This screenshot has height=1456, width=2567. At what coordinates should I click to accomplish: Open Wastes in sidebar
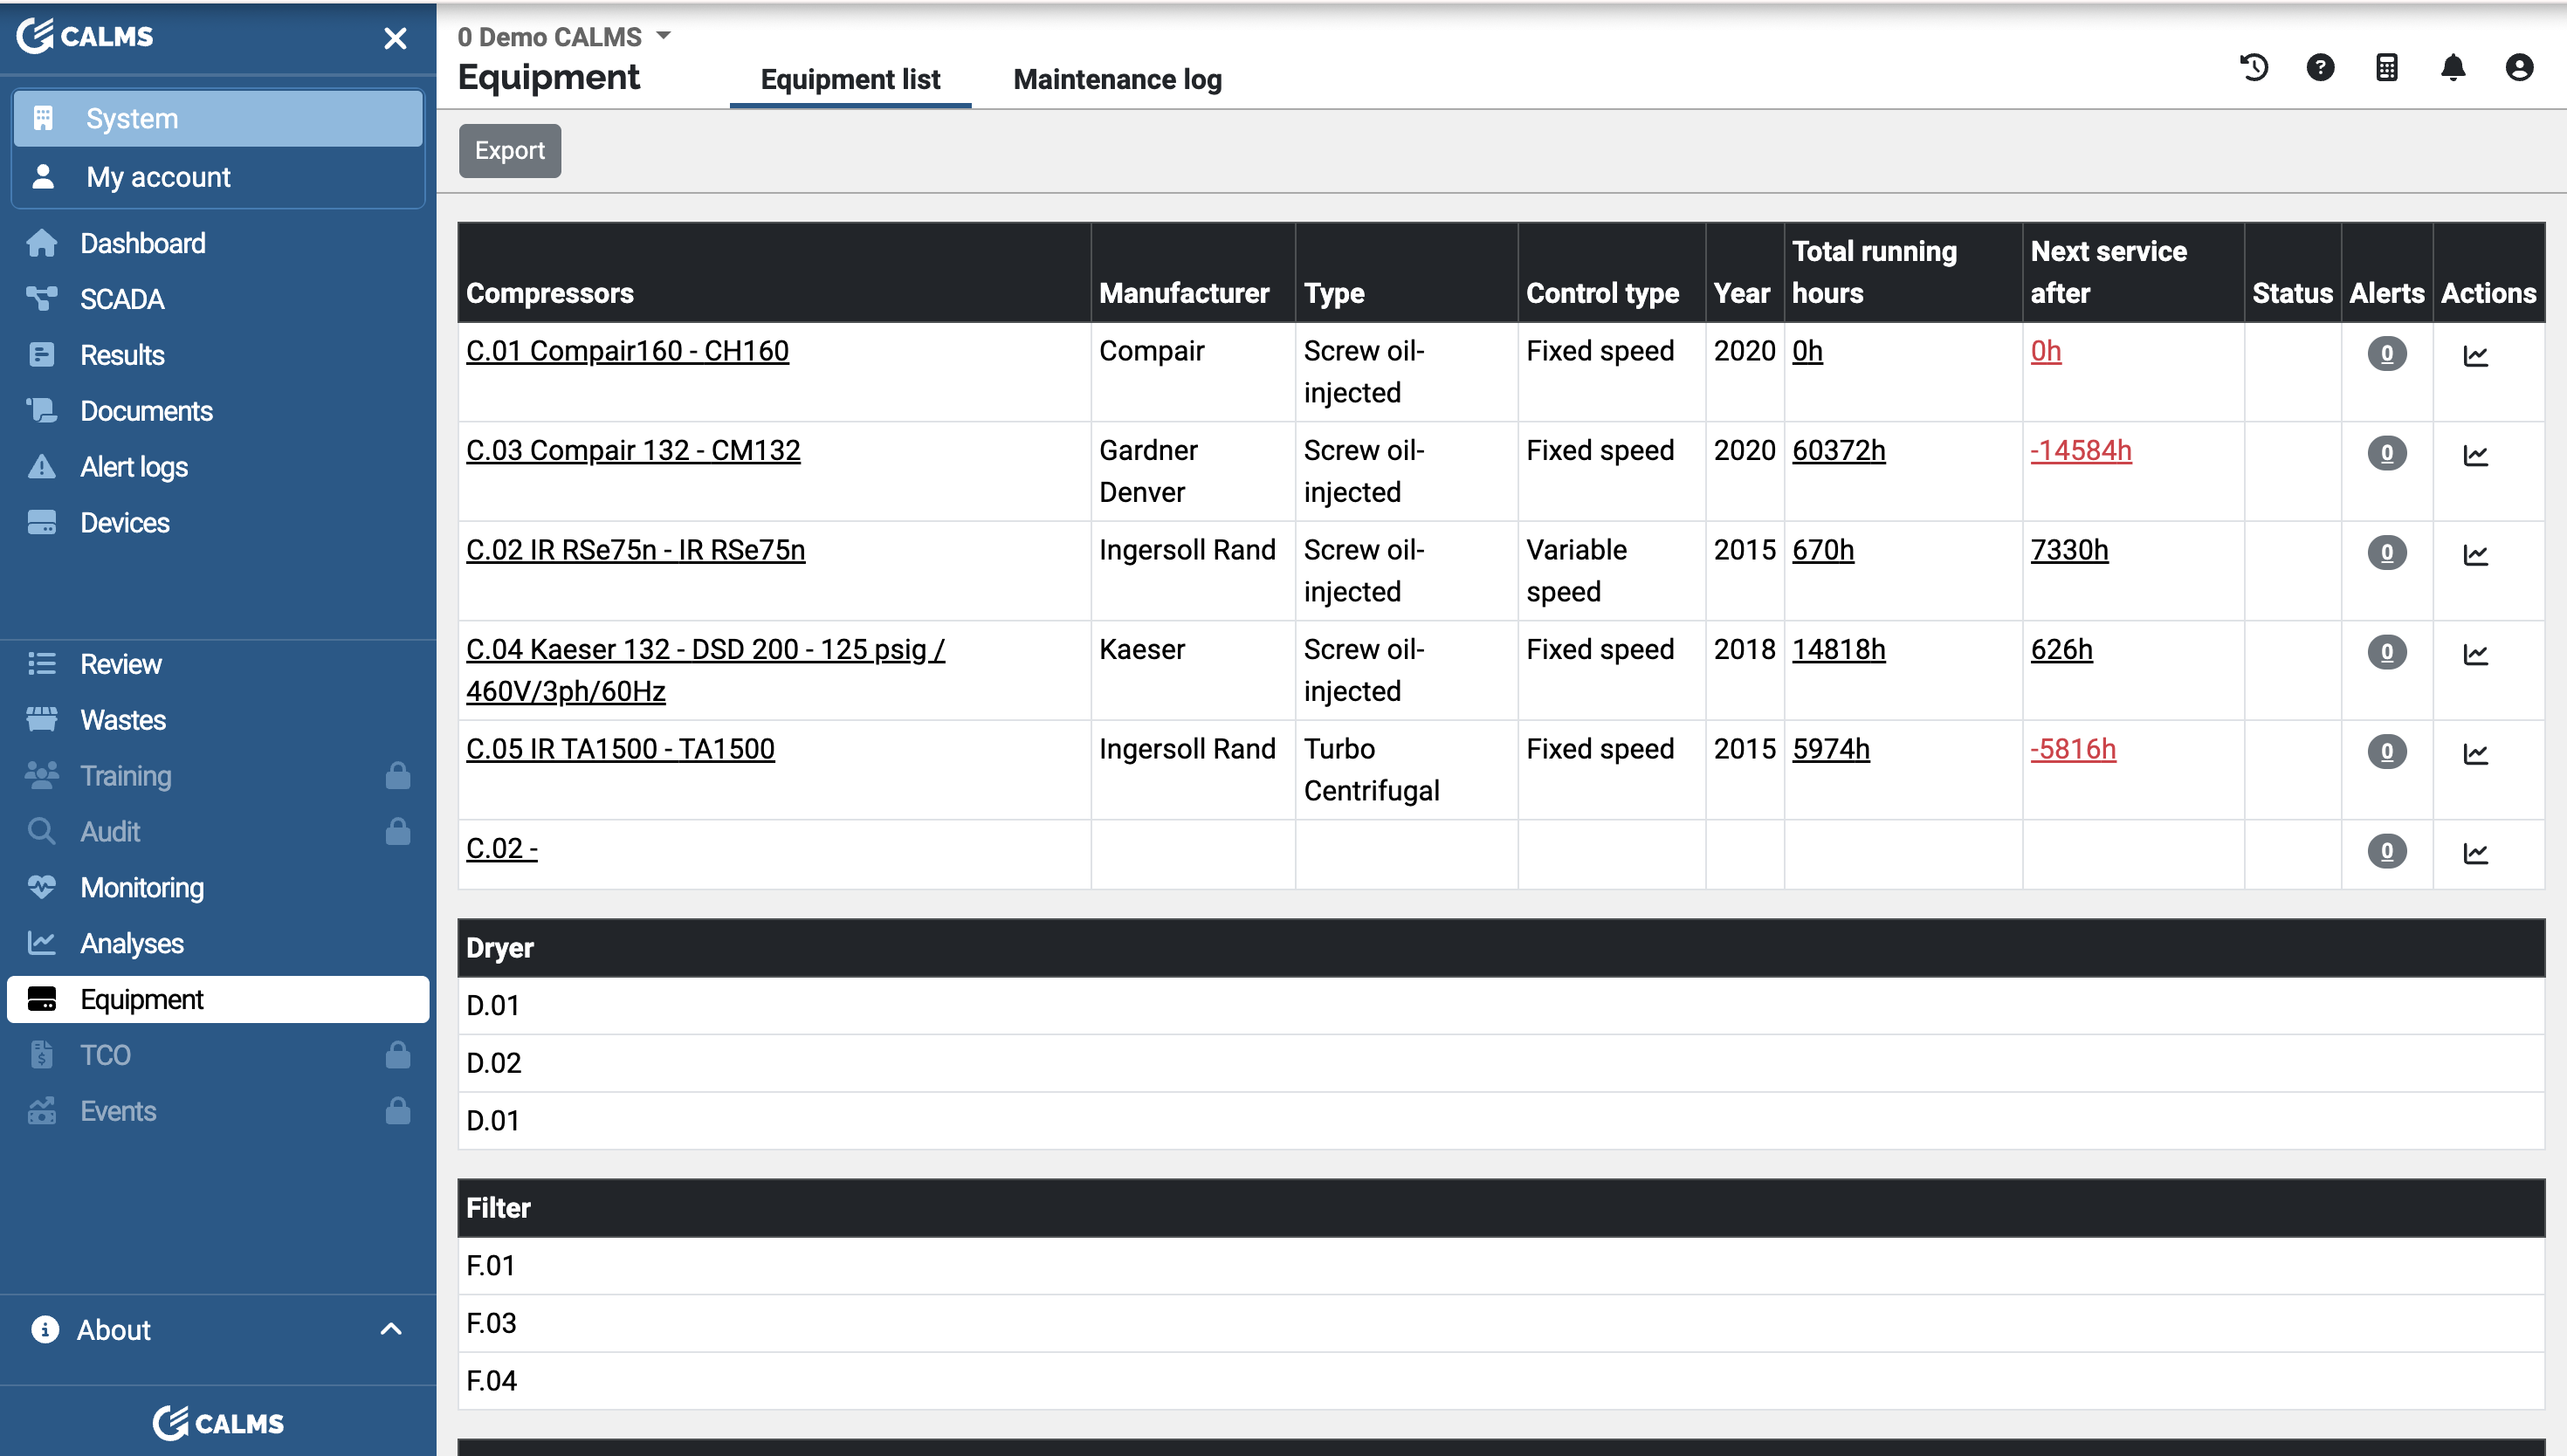[x=218, y=720]
